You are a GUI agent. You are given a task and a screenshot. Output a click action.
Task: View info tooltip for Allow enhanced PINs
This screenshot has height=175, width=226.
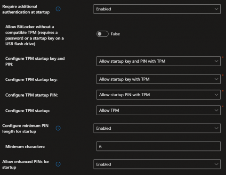58,164
